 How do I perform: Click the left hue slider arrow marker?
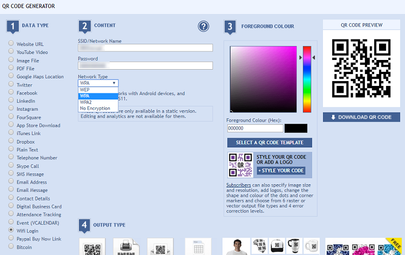pos(300,58)
